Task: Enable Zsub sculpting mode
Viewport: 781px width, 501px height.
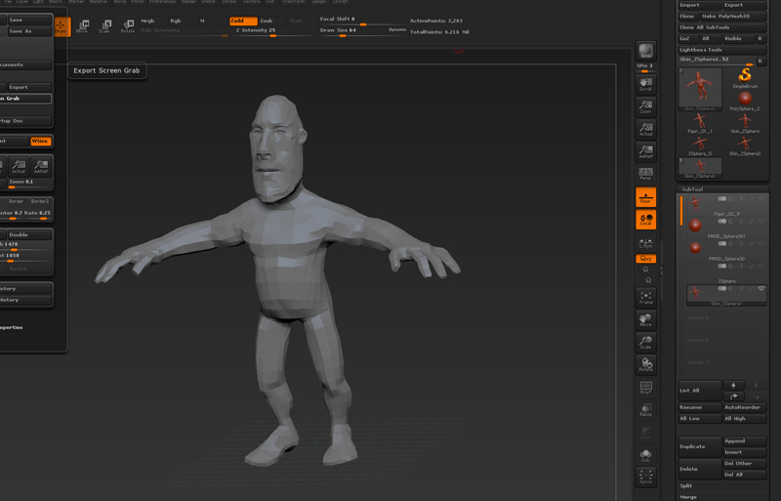Action: 267,20
